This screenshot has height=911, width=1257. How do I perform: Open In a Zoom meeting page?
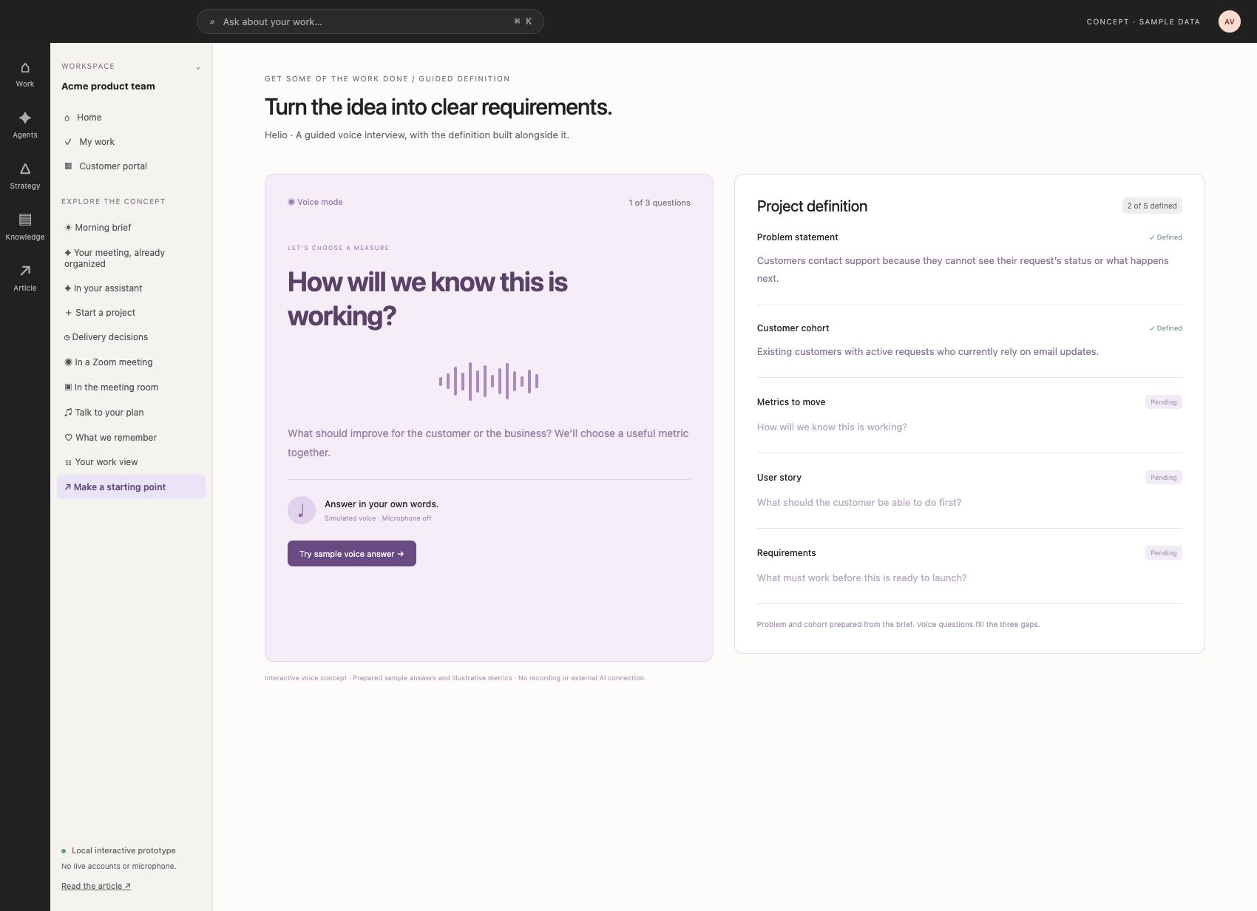tap(131, 362)
